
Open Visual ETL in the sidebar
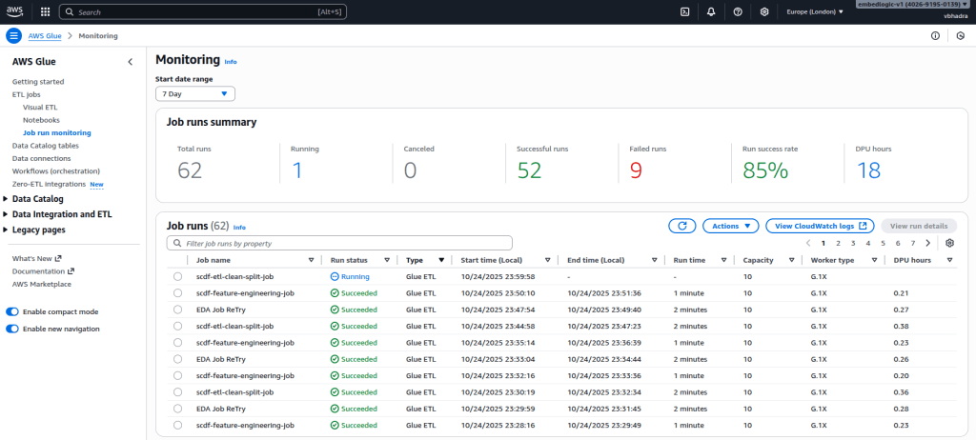pos(39,108)
